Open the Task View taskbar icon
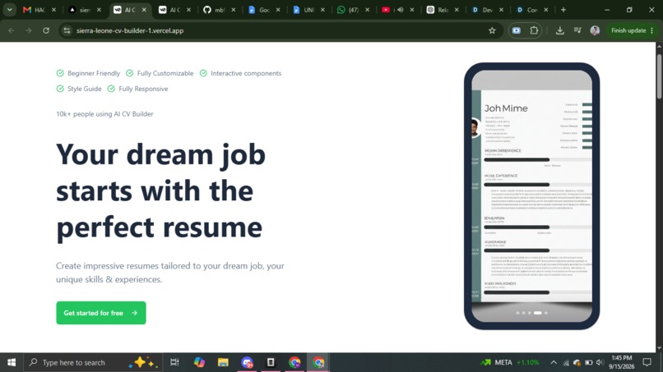 (174, 362)
